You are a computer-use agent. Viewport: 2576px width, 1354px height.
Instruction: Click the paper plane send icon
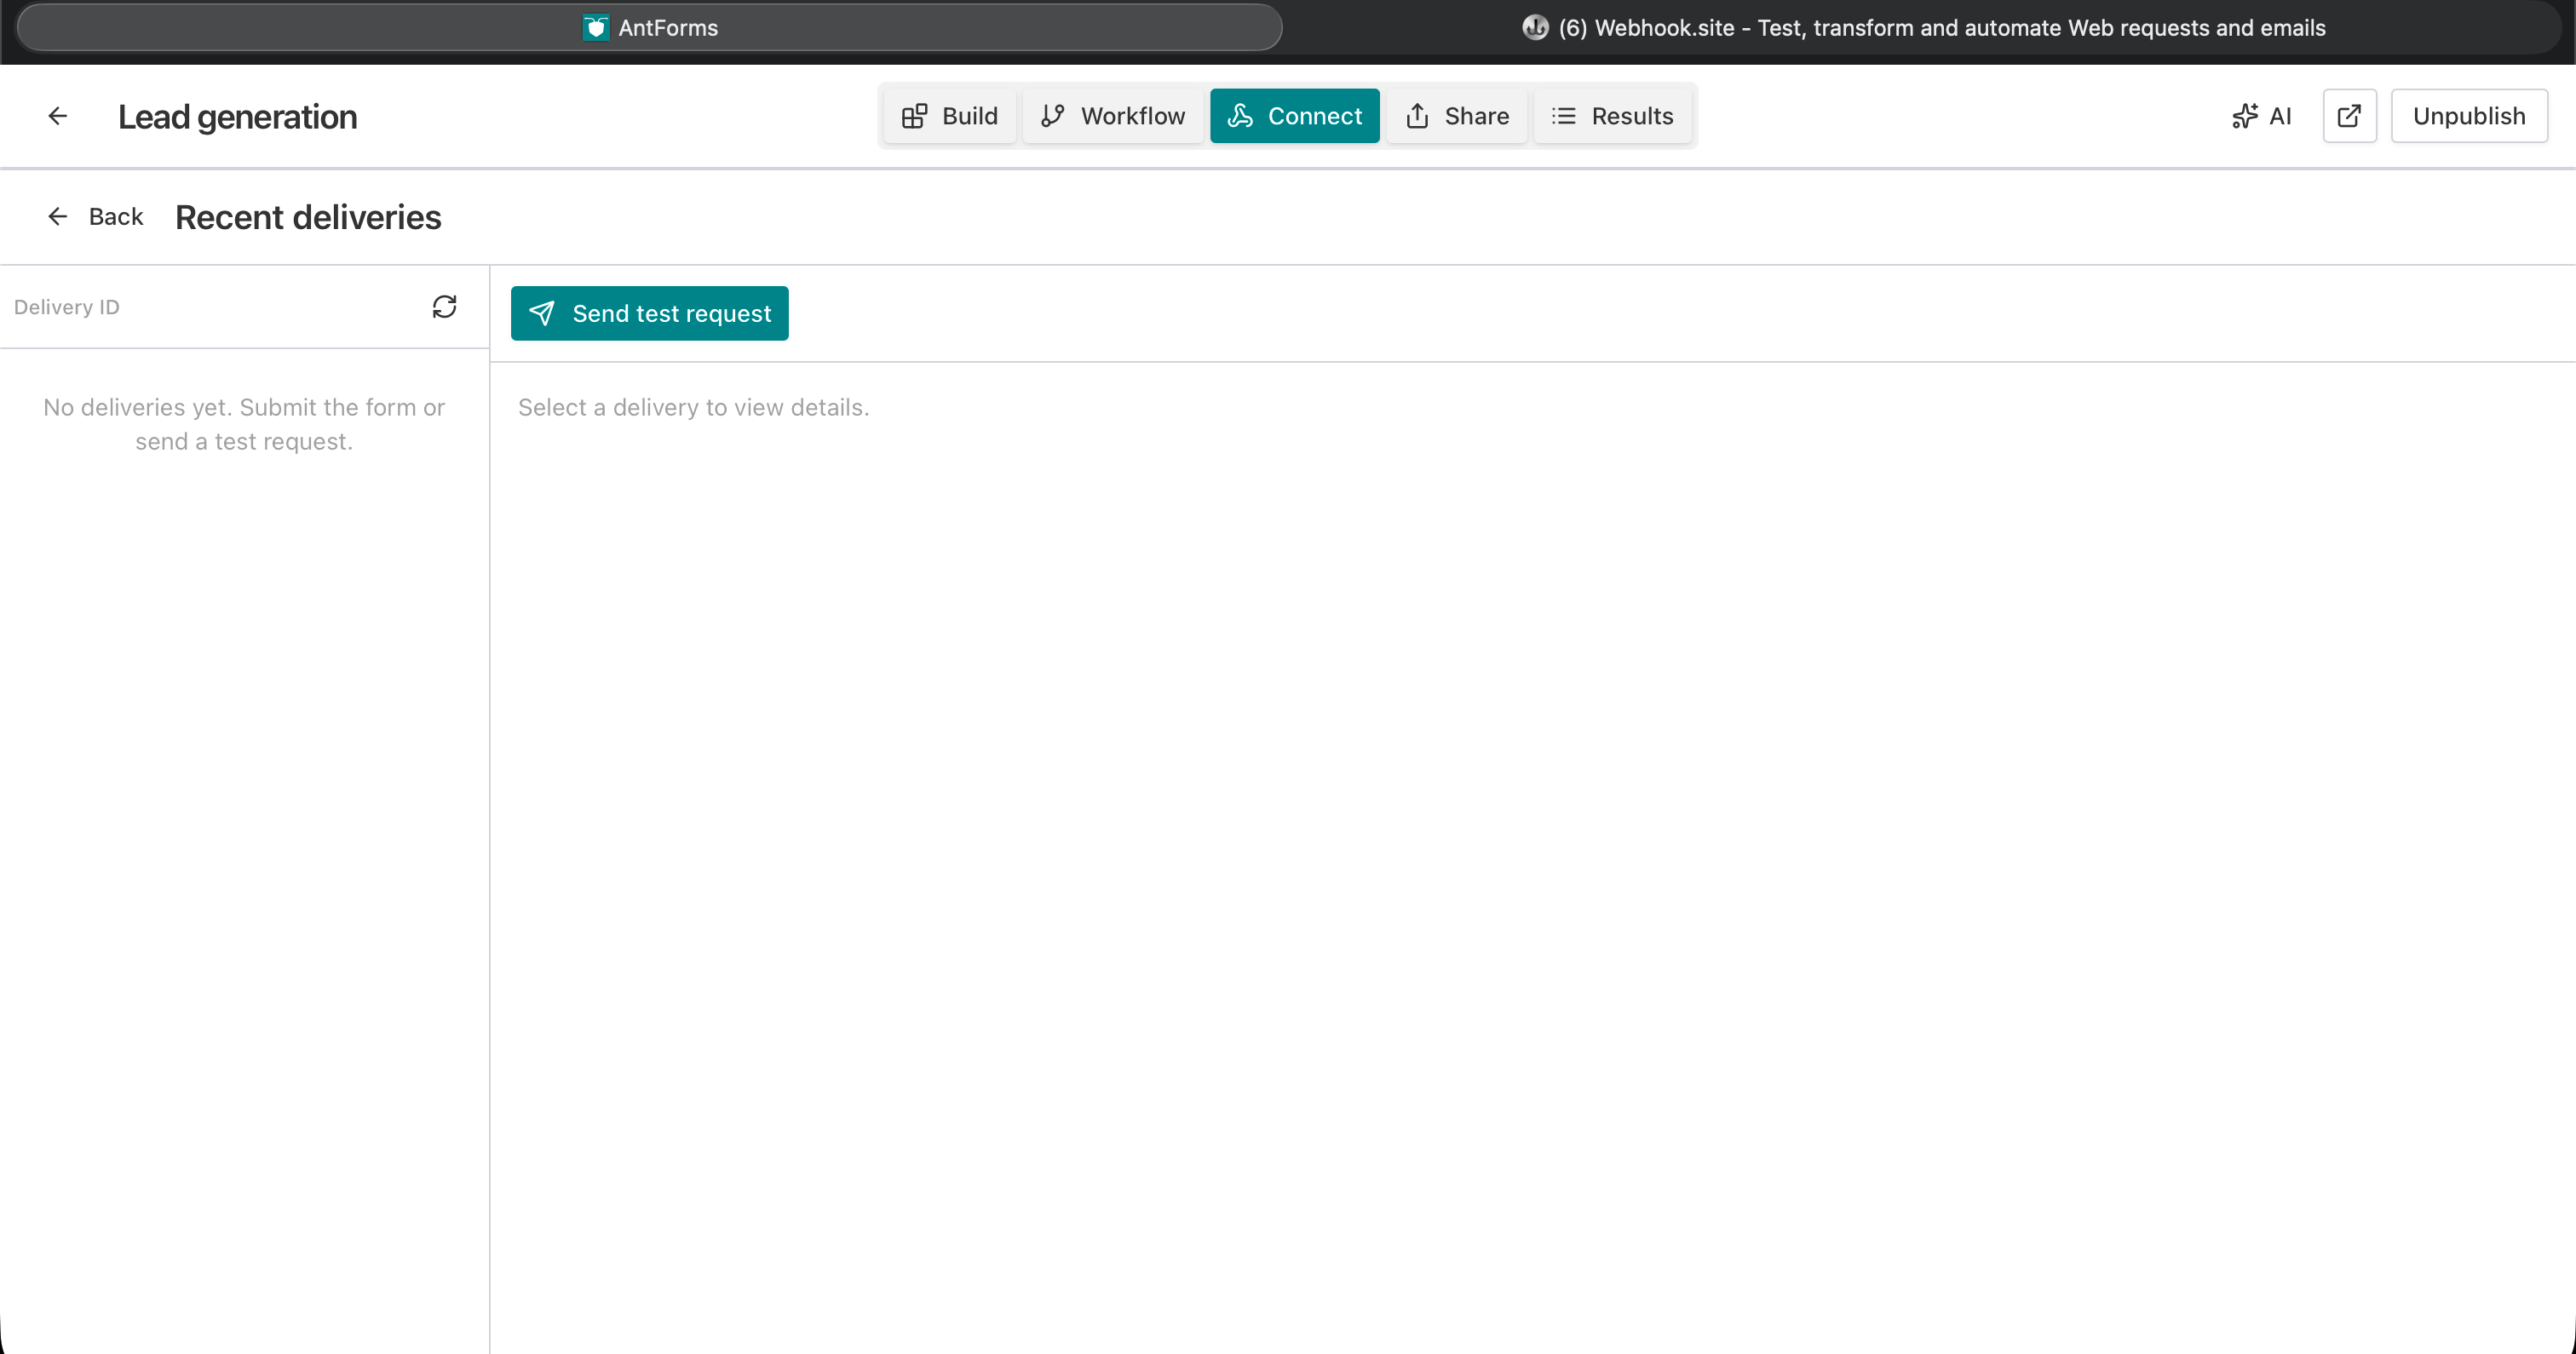tap(542, 313)
